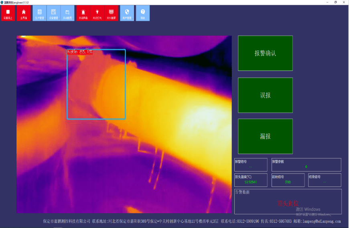Select the 起始信号 field showing 开始
The image size is (349, 228).
point(288,182)
